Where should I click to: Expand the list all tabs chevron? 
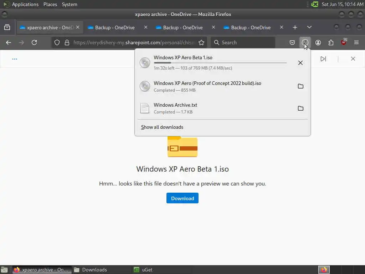point(309,27)
